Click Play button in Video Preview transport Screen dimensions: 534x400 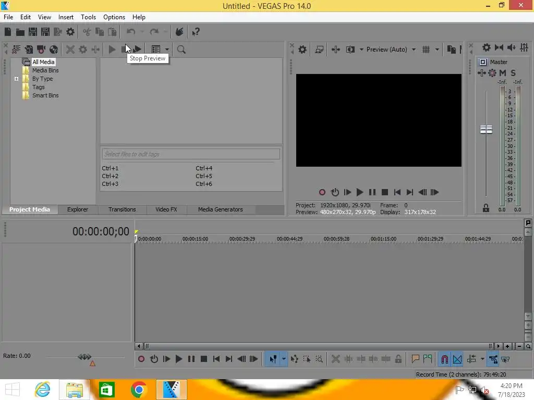coord(360,193)
